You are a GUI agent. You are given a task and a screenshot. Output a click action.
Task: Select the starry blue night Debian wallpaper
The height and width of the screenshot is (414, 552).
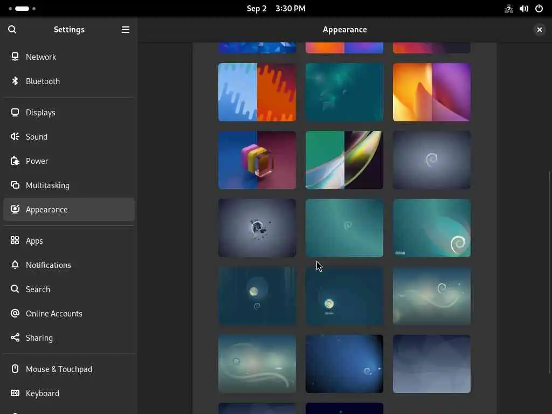click(344, 364)
